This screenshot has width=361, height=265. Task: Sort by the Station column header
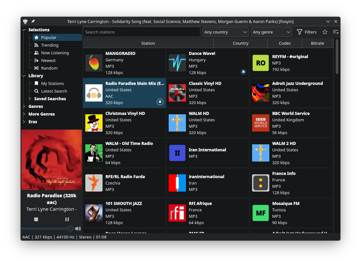pyautogui.click(x=148, y=43)
